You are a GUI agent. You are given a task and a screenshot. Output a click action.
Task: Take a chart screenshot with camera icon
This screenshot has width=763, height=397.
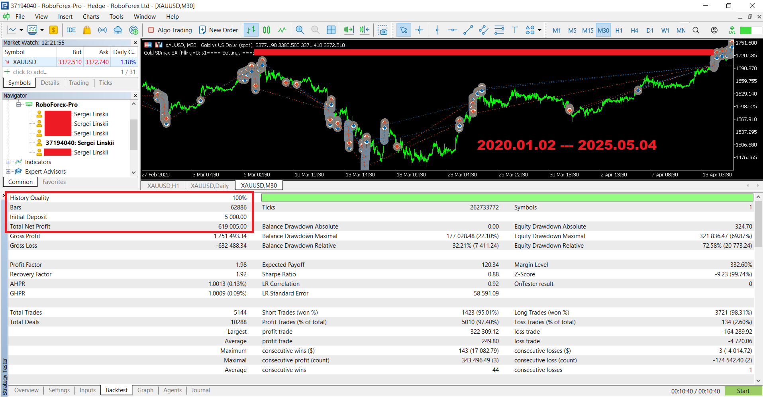382,30
